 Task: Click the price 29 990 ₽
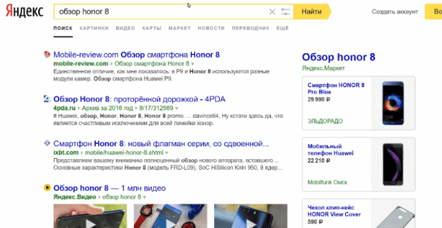coord(319,99)
